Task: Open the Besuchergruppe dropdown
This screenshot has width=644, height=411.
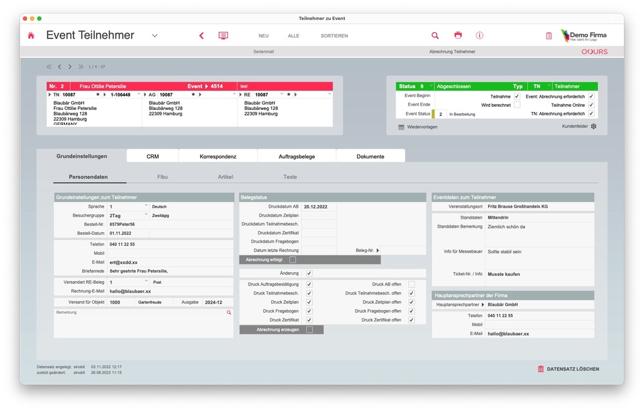Action: (x=146, y=215)
